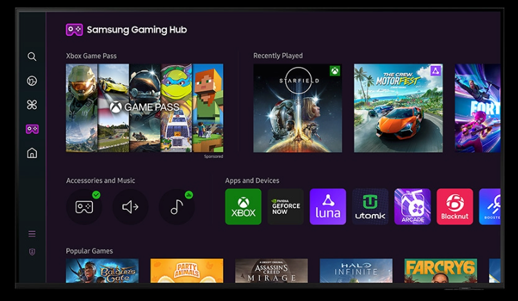Open the hamburger menu in the sidebar

click(x=32, y=234)
